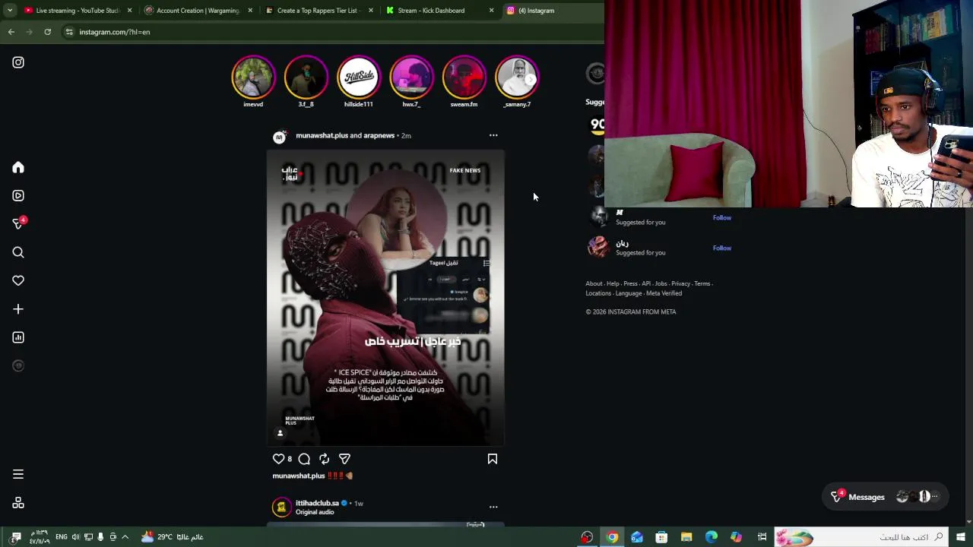View 3.f_8's story

[306, 77]
